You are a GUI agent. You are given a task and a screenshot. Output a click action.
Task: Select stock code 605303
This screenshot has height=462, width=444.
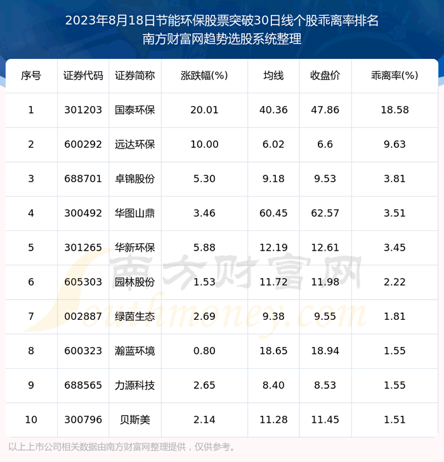(83, 282)
